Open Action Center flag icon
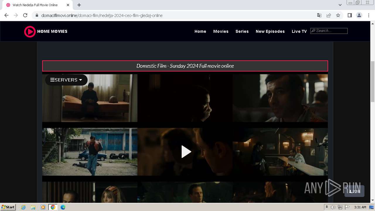The image size is (375, 211). pos(347,207)
